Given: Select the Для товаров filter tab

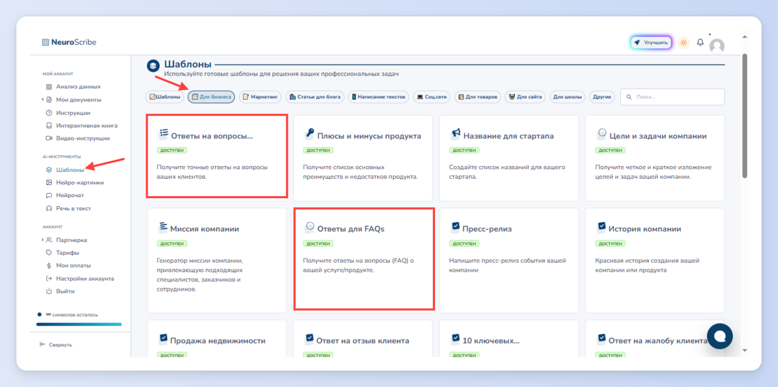Looking at the screenshot, I should (478, 97).
